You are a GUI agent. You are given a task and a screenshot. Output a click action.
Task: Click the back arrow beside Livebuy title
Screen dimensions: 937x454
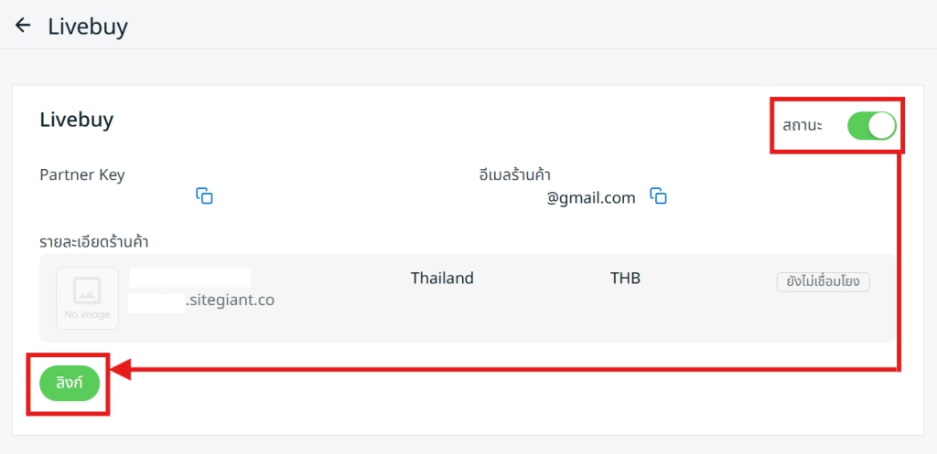coord(23,26)
